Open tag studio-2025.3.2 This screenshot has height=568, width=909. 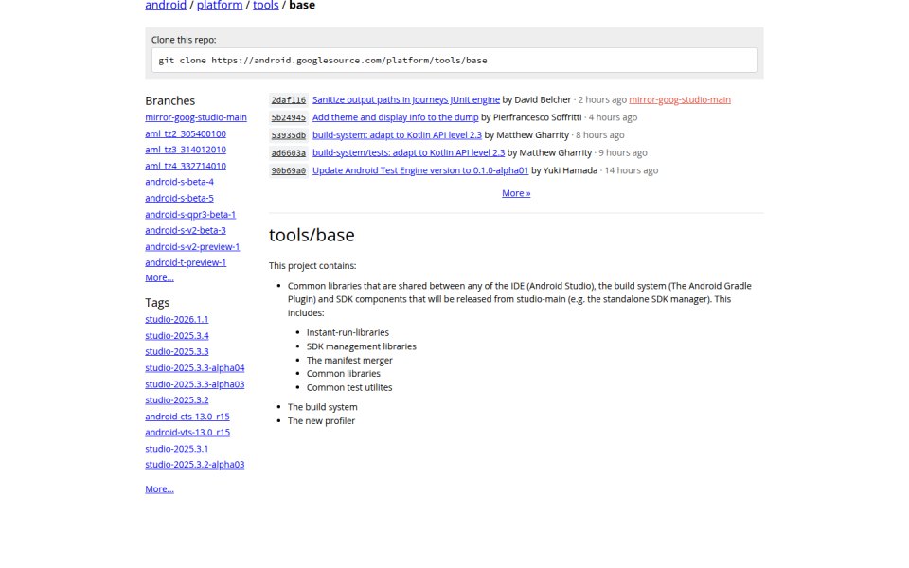coord(177,399)
